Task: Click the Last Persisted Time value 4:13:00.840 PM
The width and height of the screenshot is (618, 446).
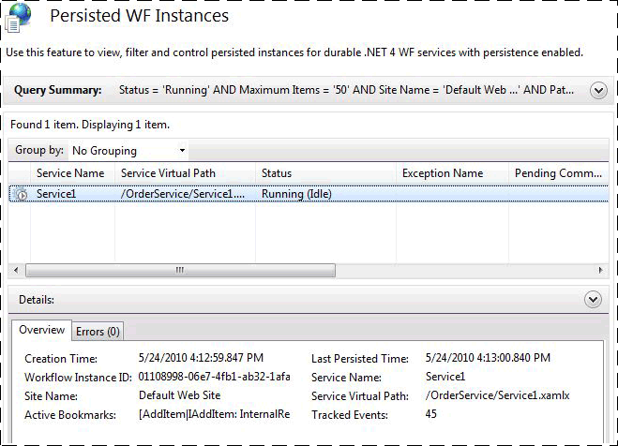Action: 488,358
